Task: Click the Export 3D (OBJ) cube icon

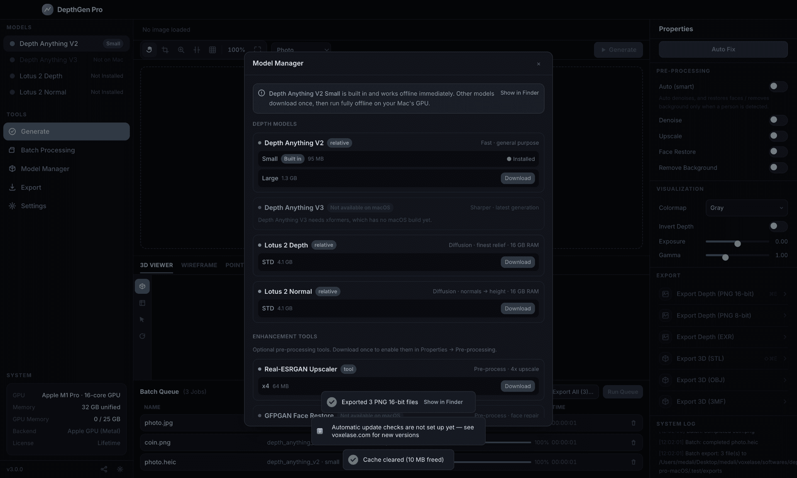Action: tap(665, 380)
